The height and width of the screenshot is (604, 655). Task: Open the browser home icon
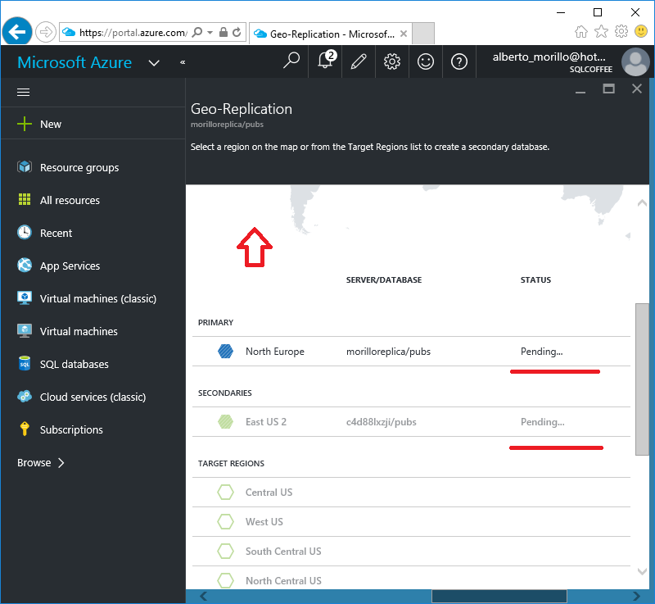click(x=581, y=31)
